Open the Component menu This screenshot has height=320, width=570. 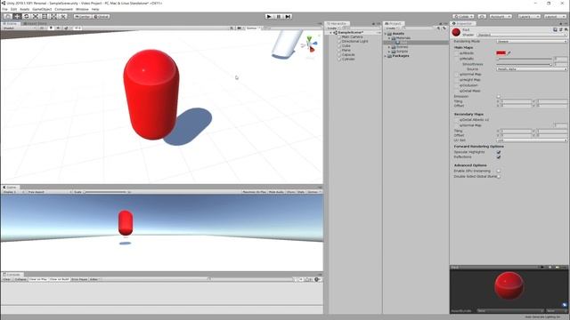click(x=63, y=9)
